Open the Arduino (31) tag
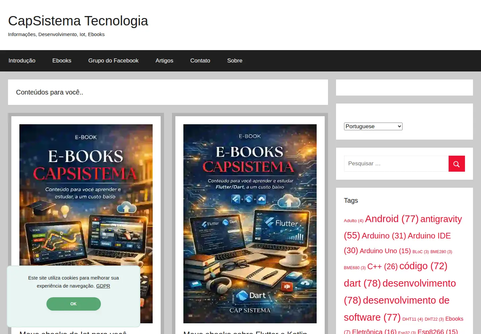The width and height of the screenshot is (481, 334). pyautogui.click(x=384, y=236)
